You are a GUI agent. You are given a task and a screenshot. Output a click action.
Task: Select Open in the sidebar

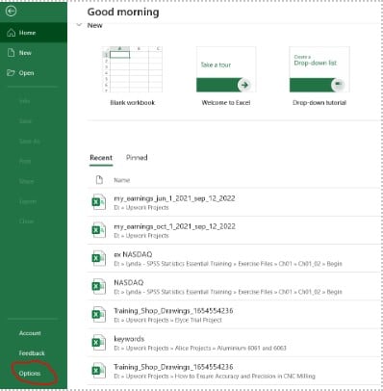(34, 73)
